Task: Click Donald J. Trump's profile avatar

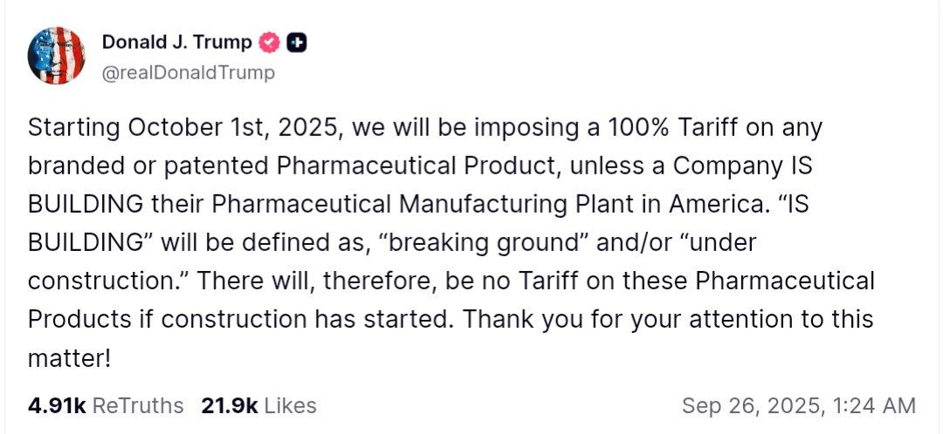Action: tap(57, 56)
